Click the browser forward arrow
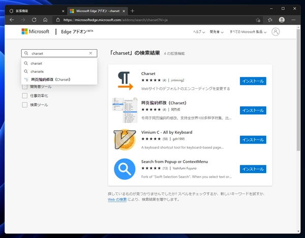Viewport: 305px width, 238px height. (23, 20)
